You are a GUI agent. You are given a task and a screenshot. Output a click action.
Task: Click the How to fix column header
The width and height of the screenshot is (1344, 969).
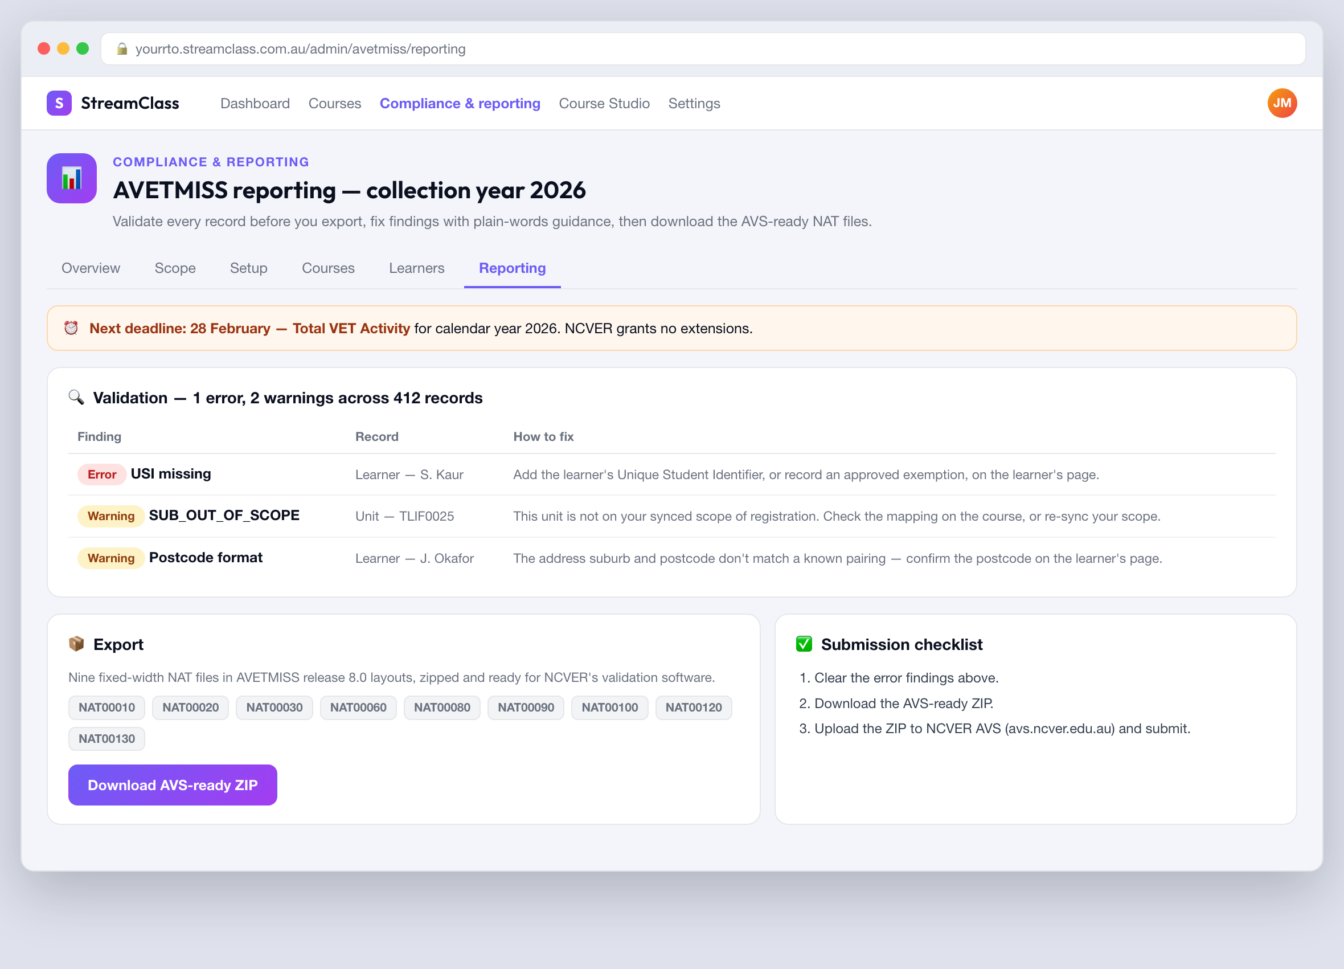(x=543, y=436)
